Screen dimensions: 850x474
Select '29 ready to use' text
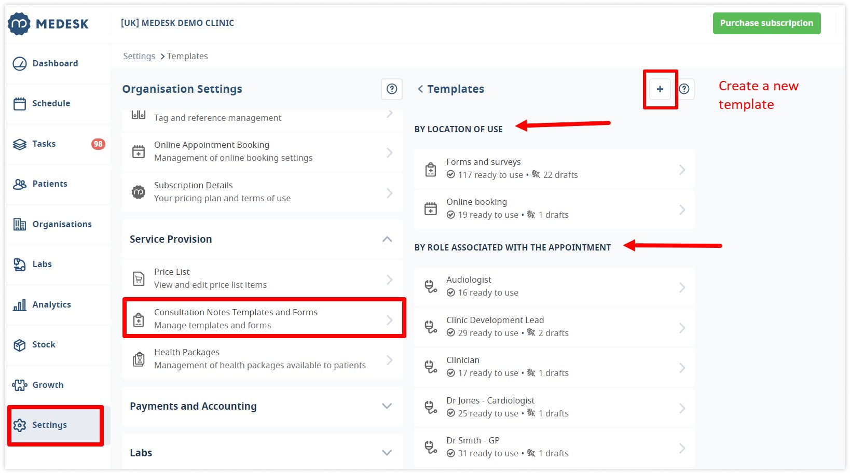pyautogui.click(x=488, y=333)
